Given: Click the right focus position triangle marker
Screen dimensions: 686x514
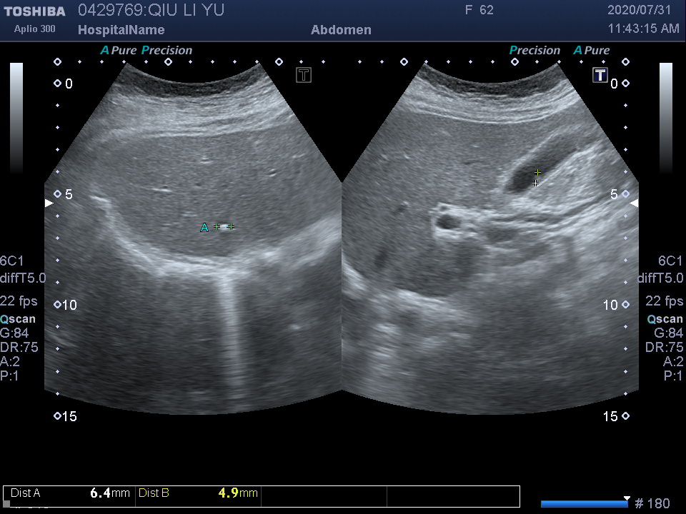Looking at the screenshot, I should [x=634, y=203].
